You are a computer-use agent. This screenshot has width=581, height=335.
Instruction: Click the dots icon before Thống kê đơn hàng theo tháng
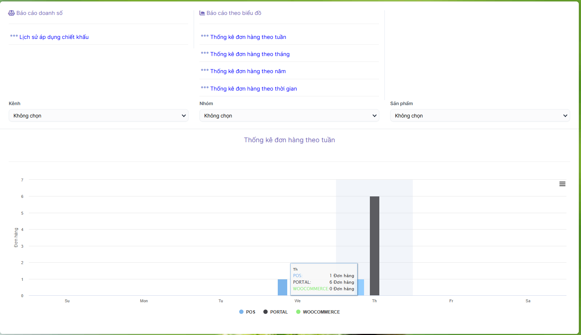pyautogui.click(x=205, y=53)
